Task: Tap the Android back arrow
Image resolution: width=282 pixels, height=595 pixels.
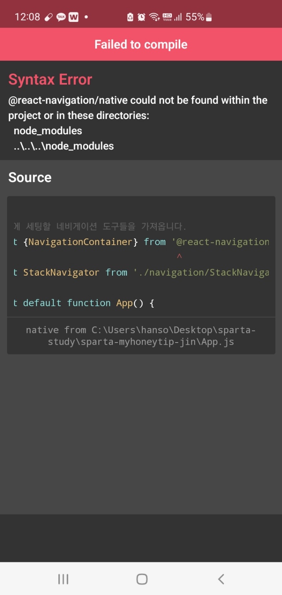Action: pyautogui.click(x=221, y=579)
